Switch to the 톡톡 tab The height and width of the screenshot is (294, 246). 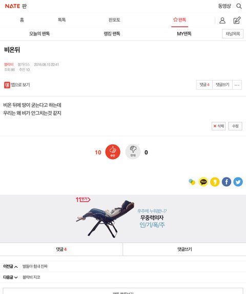tap(62, 20)
